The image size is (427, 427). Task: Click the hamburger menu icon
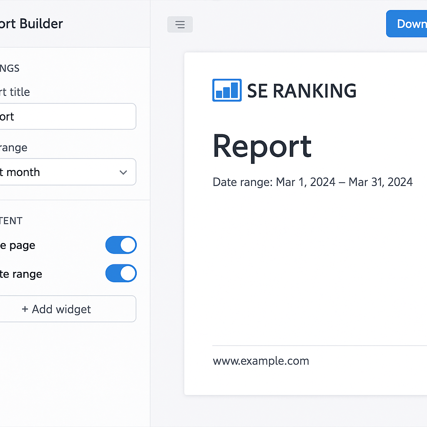point(180,24)
